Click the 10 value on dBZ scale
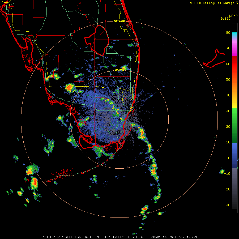The height and width of the screenshot is (239, 239). (228, 142)
